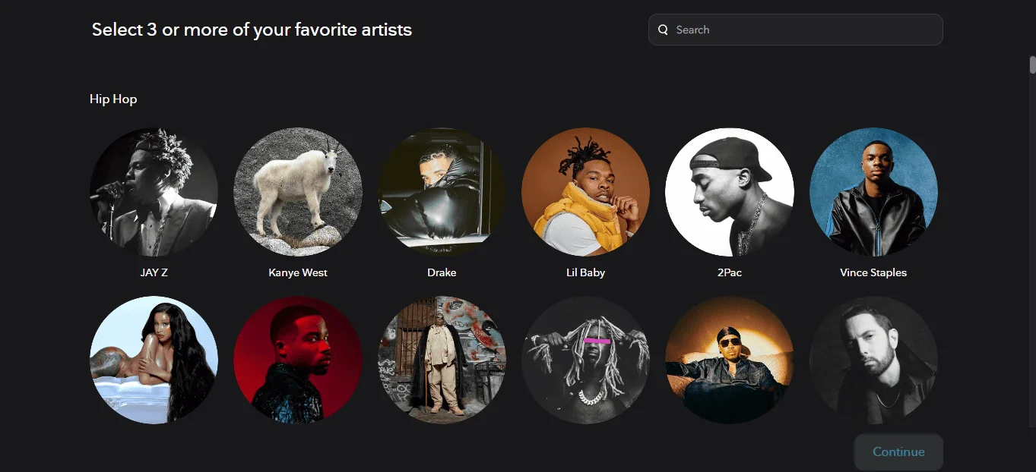Select the artist on the red background

(298, 360)
